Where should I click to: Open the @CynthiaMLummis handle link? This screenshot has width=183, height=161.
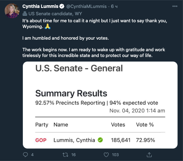tap(86, 6)
